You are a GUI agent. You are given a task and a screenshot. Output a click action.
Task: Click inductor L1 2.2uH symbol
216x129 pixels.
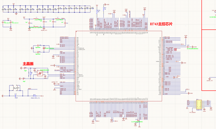click(x=36, y=19)
